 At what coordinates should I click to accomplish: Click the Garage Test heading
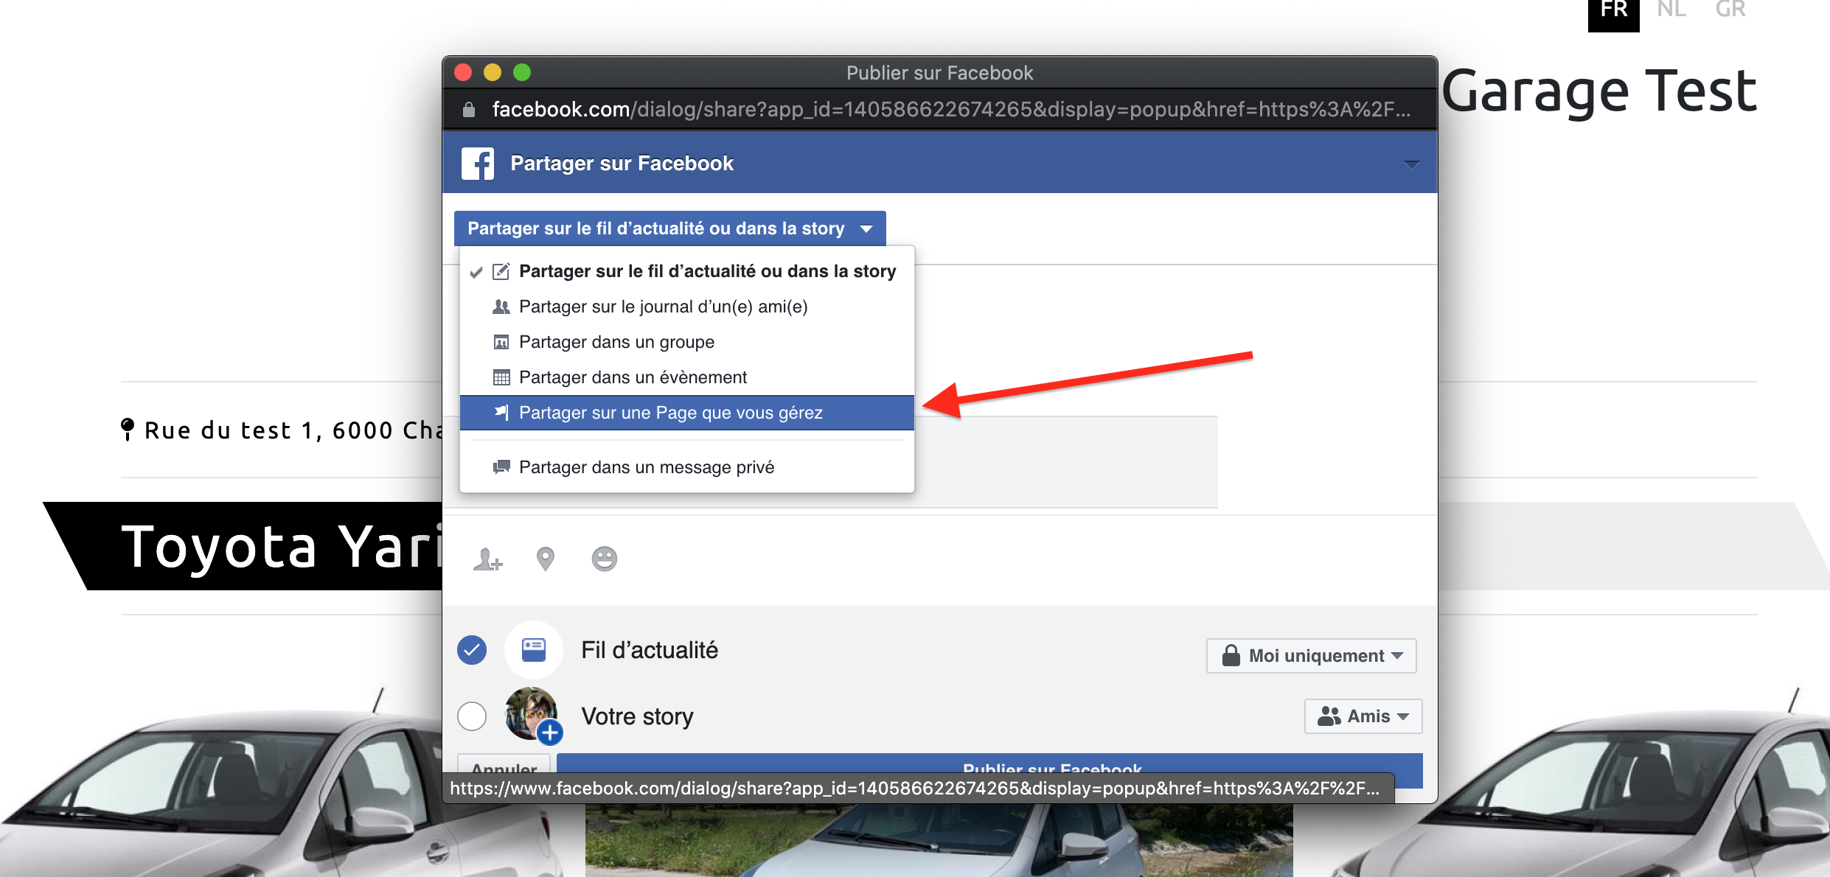tap(1599, 91)
